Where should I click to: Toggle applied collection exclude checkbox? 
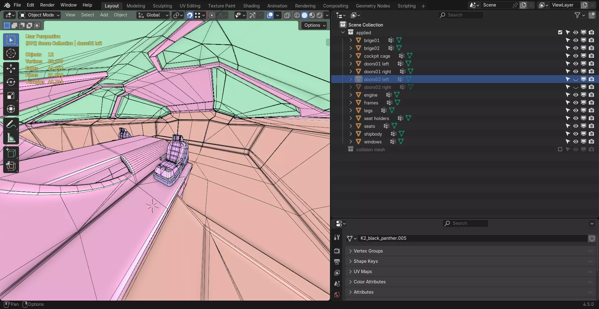(x=560, y=32)
